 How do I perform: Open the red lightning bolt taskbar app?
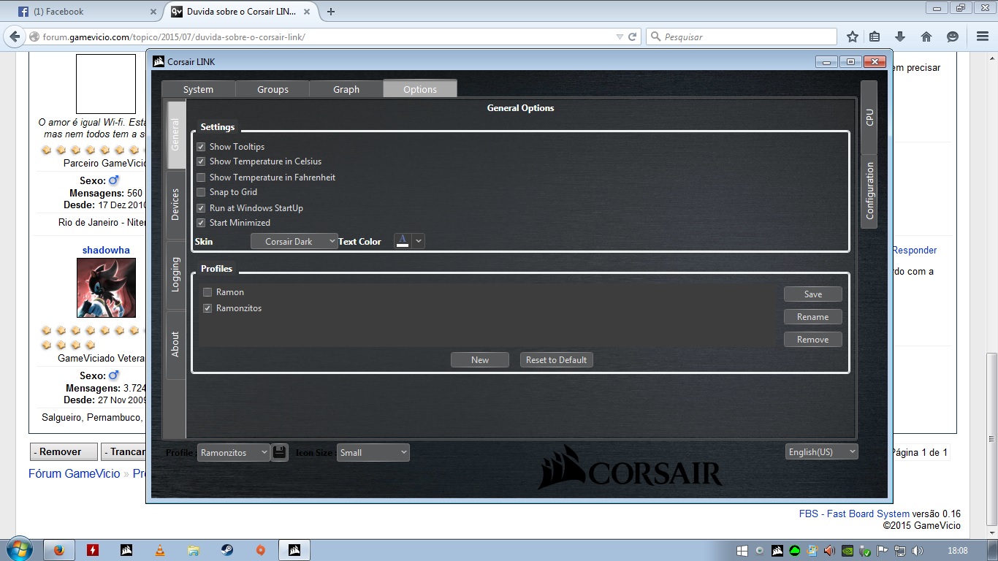[x=93, y=550]
